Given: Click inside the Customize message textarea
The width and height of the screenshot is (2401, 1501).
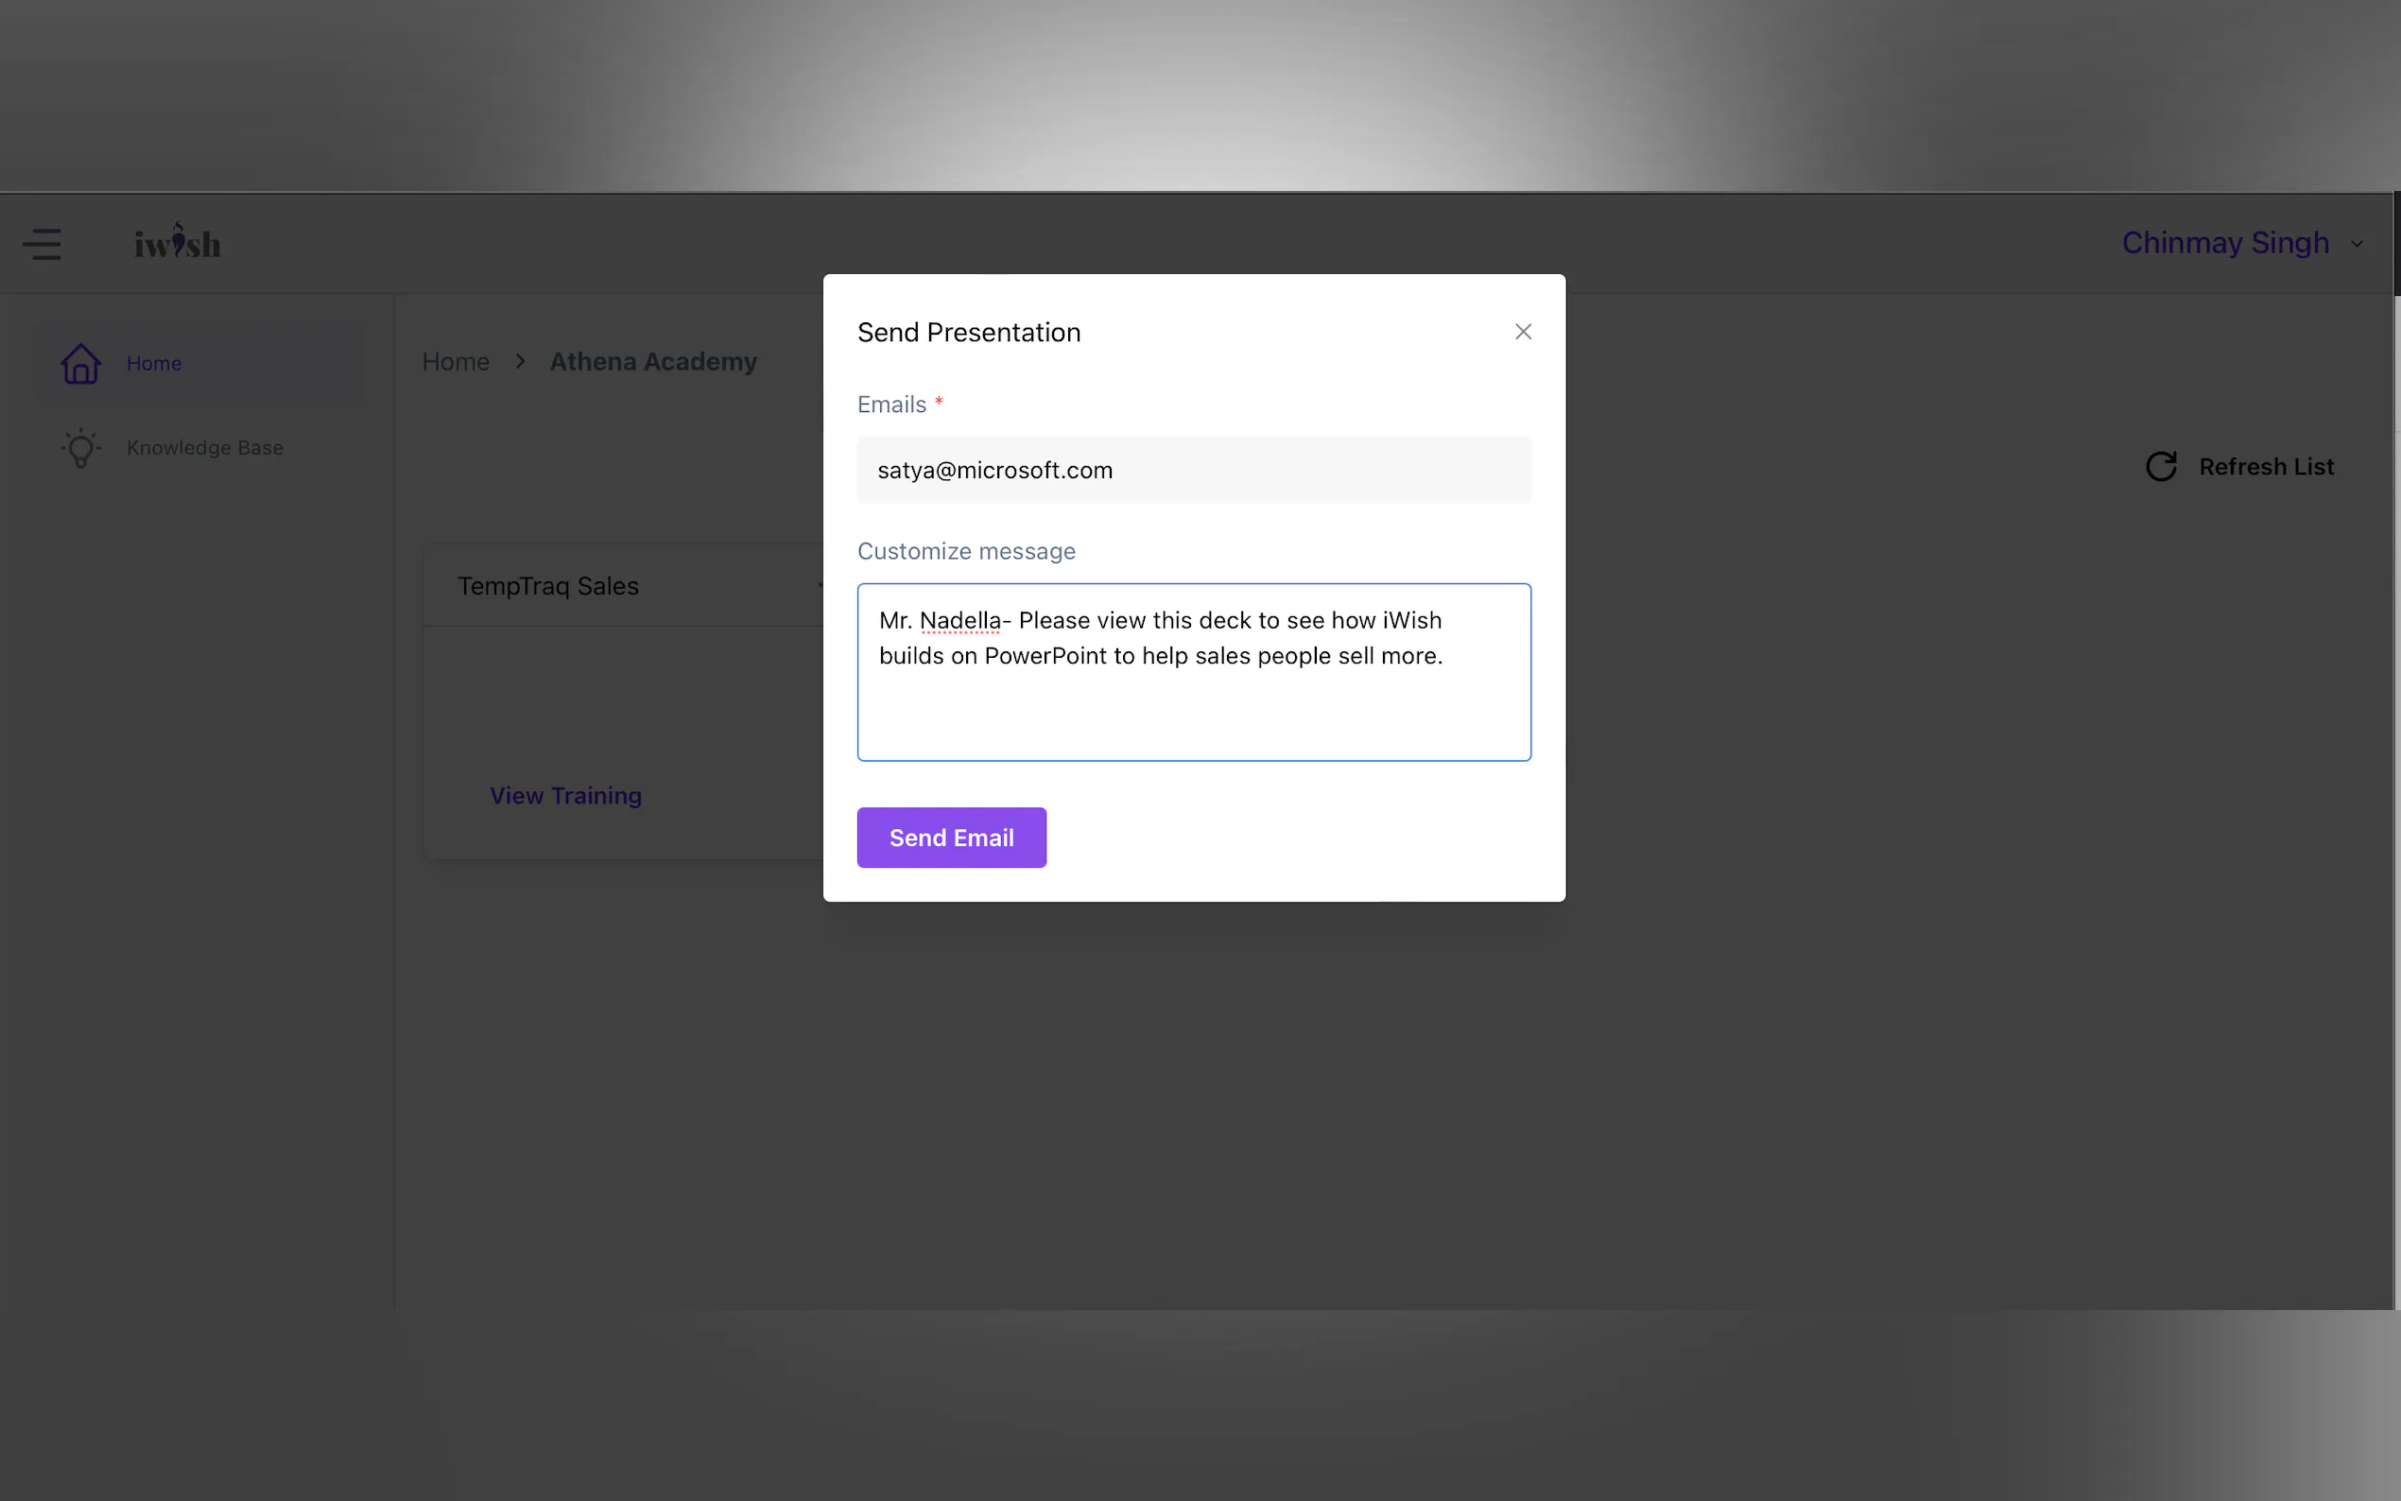Looking at the screenshot, I should 1193,705.
